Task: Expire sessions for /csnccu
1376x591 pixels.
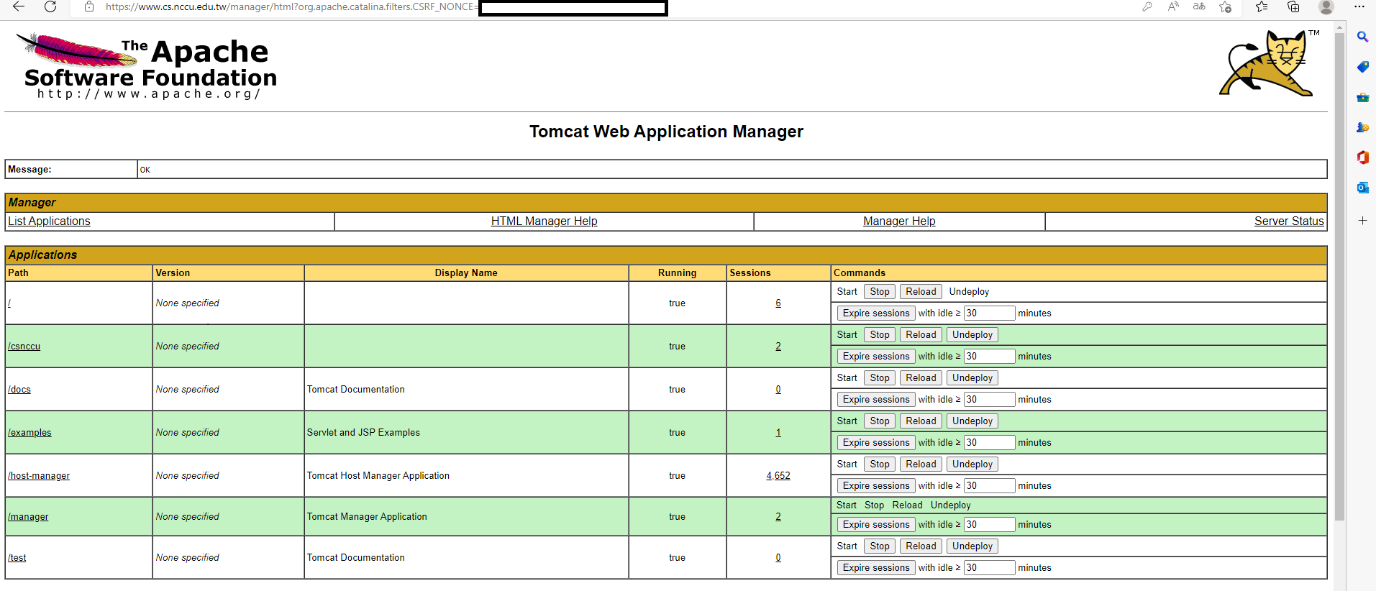Action: coord(876,356)
